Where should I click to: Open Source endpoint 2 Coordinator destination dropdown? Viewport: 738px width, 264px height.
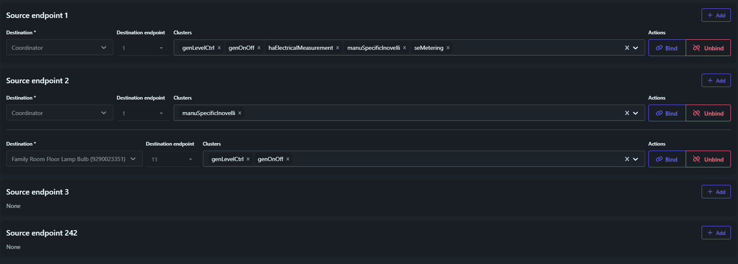(59, 113)
